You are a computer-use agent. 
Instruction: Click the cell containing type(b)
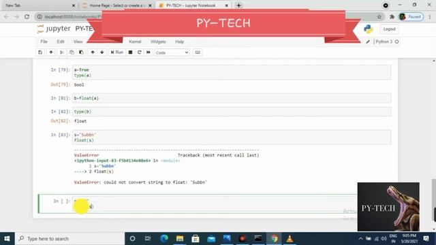(232, 112)
